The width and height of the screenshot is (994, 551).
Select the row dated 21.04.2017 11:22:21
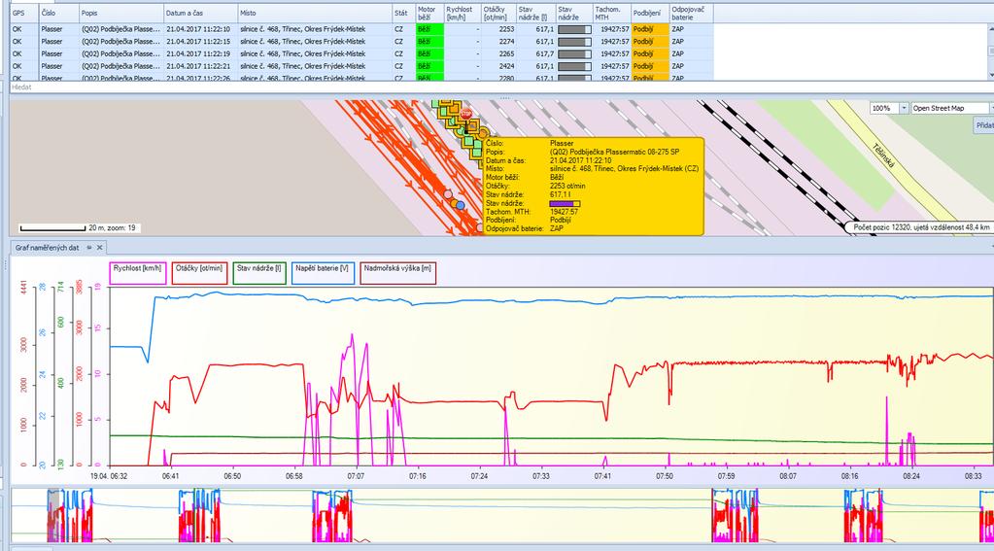coord(361,66)
